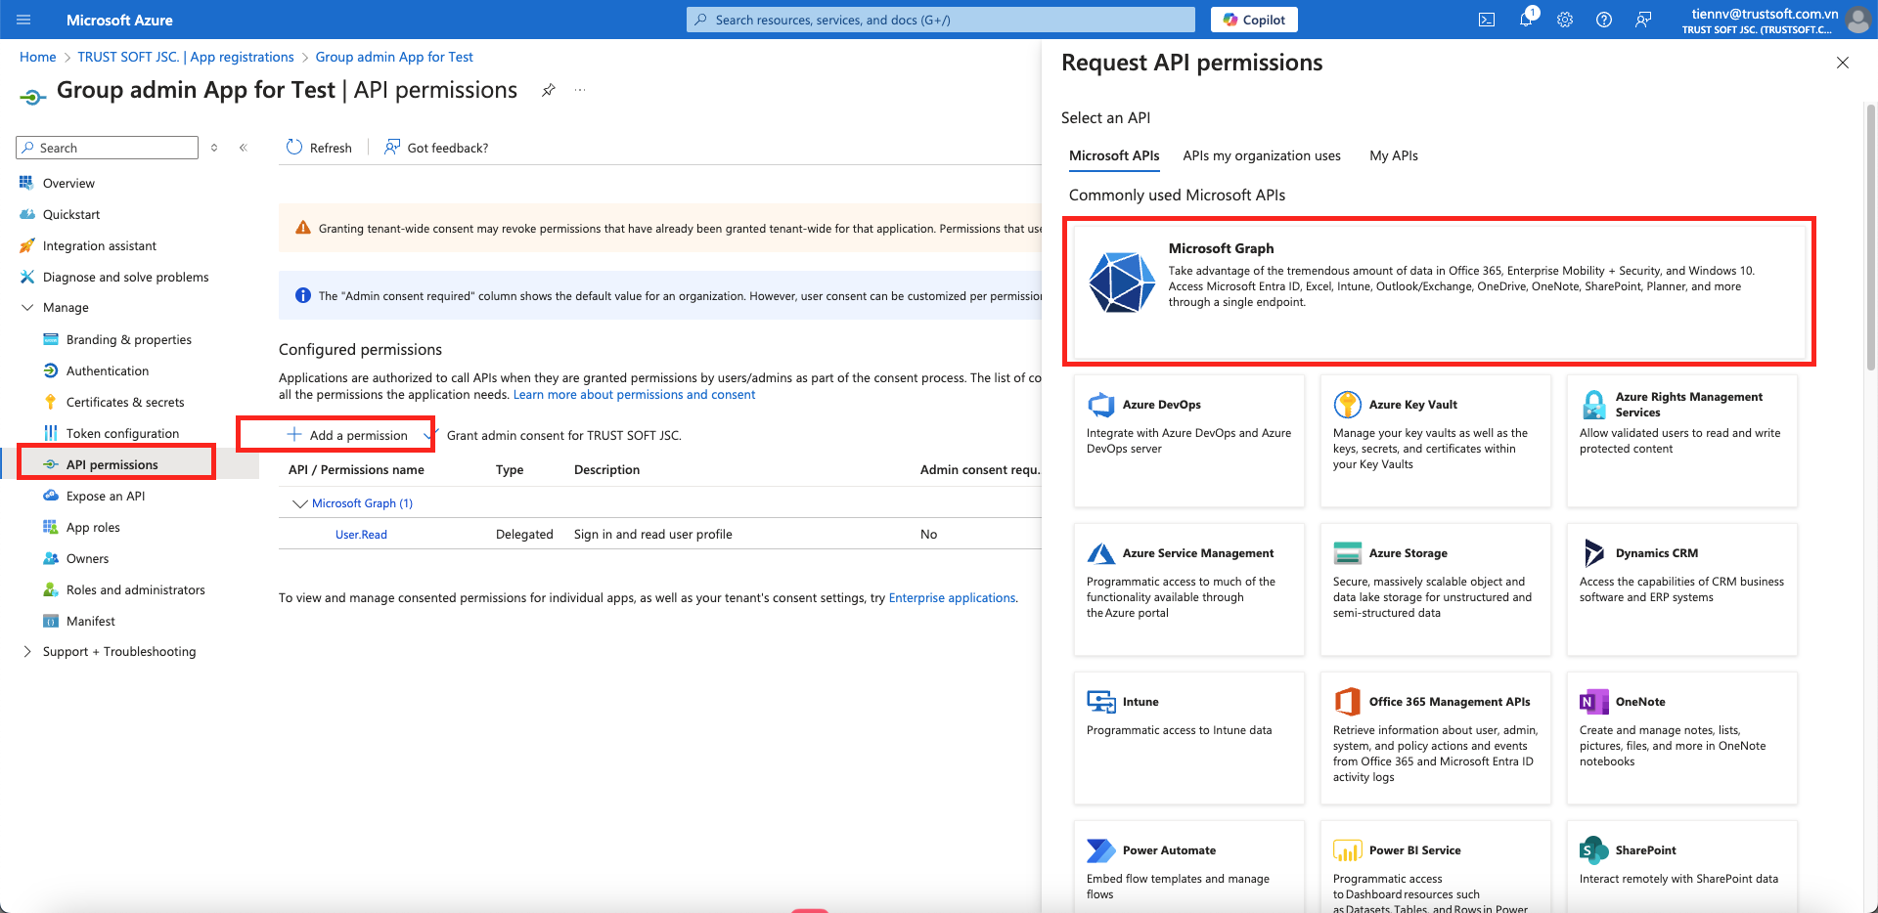Open Certificates & secrets

point(125,402)
